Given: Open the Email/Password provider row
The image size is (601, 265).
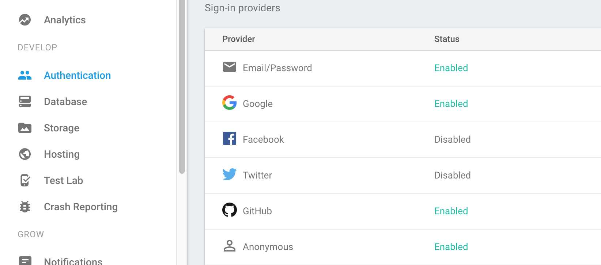Looking at the screenshot, I should [403, 68].
